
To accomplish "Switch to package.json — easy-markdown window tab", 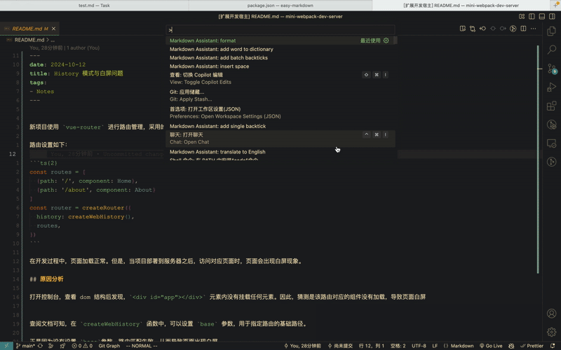I will pyautogui.click(x=280, y=6).
